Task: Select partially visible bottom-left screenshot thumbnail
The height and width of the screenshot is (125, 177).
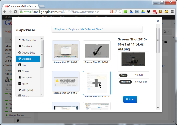Action: point(66,106)
